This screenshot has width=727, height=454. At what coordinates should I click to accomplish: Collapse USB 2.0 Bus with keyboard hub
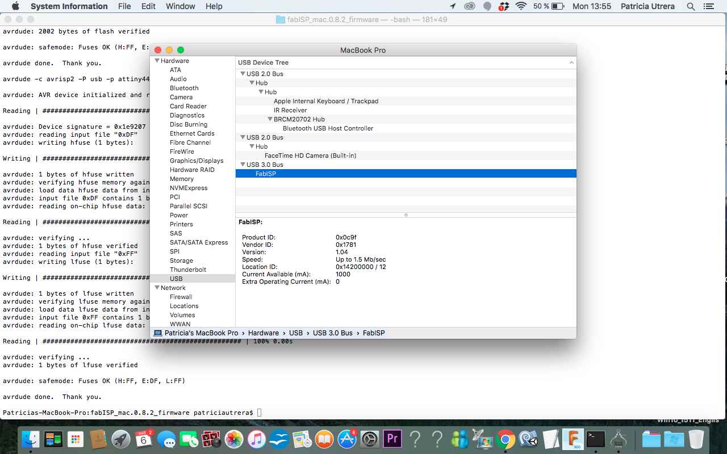click(243, 74)
